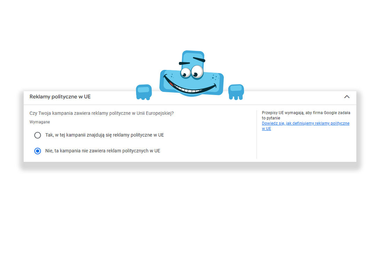The image size is (380, 253).
Task: Click the "Nie, ta kampania nie zawiera" label text
Action: 103,151
